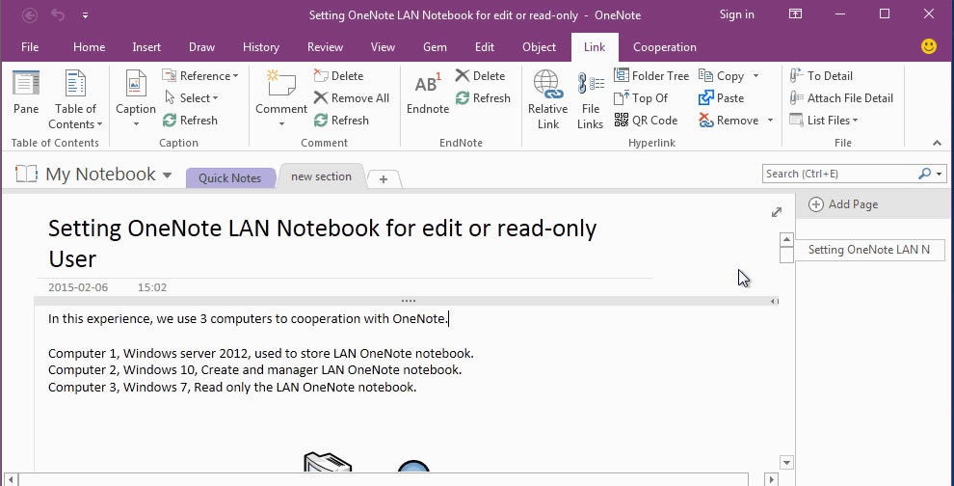The image size is (954, 486).
Task: Insert an Endnote
Action: click(x=428, y=93)
